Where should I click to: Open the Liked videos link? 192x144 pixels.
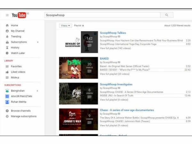pos(18,72)
